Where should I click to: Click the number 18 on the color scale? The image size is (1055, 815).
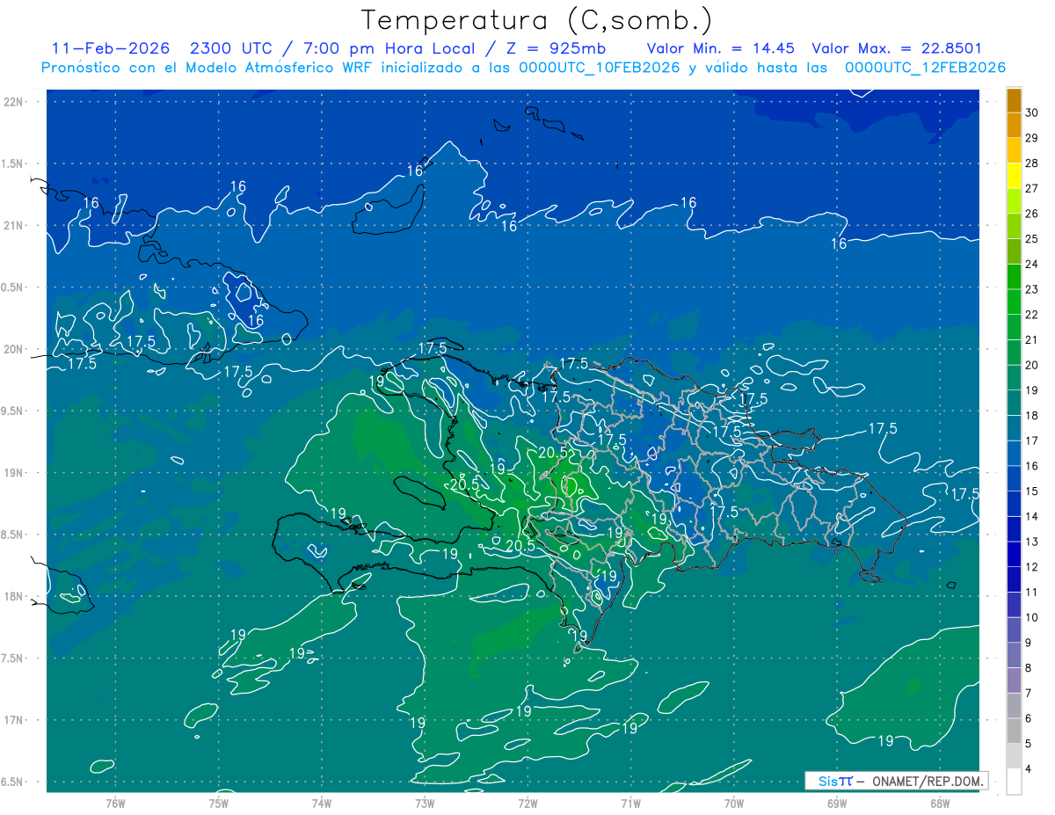click(1032, 416)
